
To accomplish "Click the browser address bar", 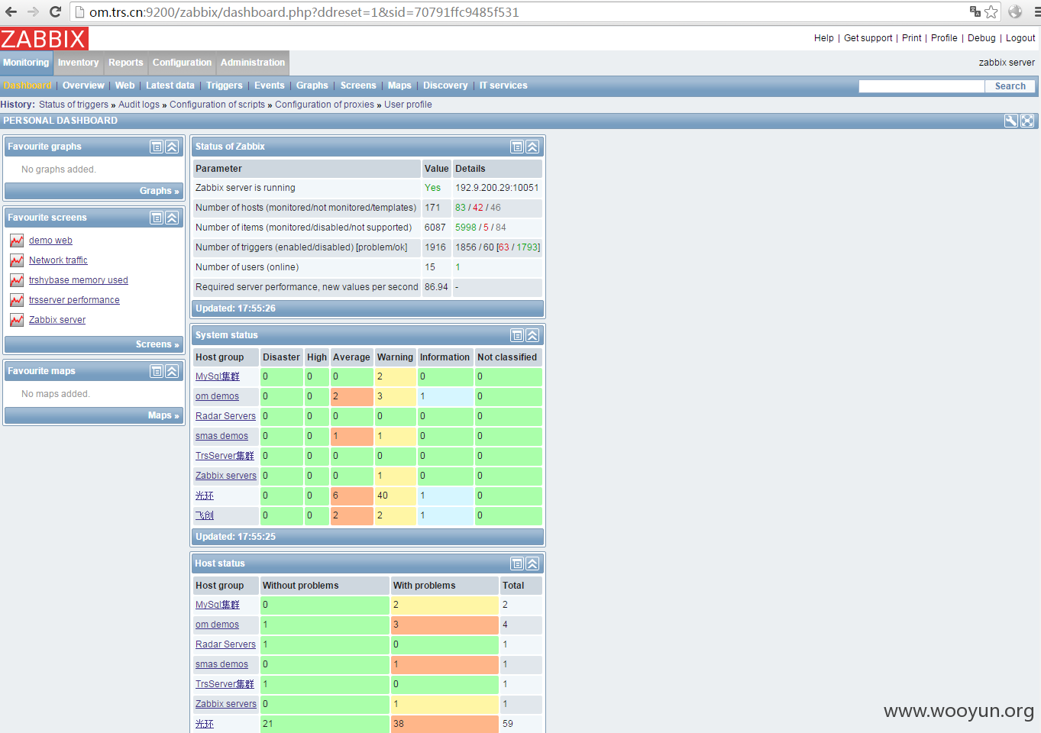I will tap(519, 12).
